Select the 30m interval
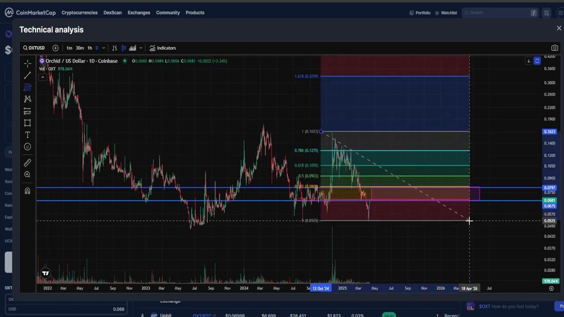The height and width of the screenshot is (317, 564). (80, 48)
